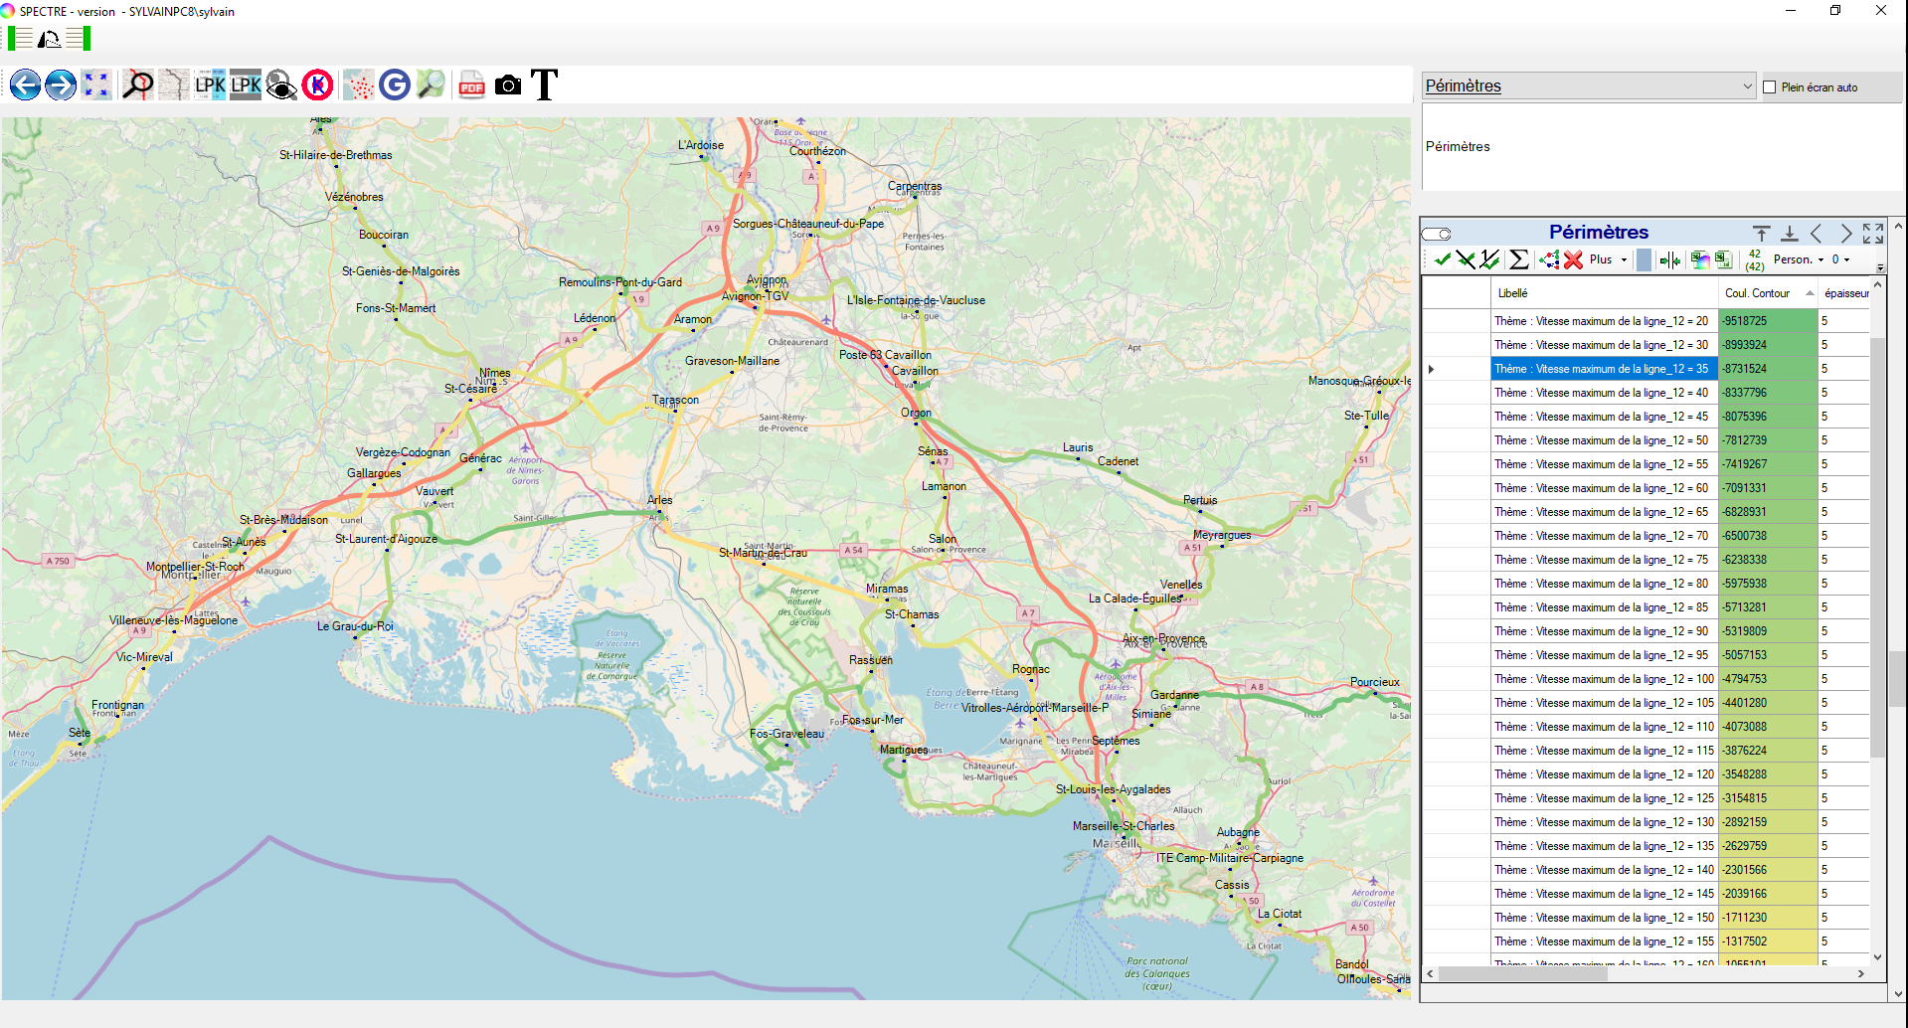Click the fit-to-extent blue arrows icon

96,86
